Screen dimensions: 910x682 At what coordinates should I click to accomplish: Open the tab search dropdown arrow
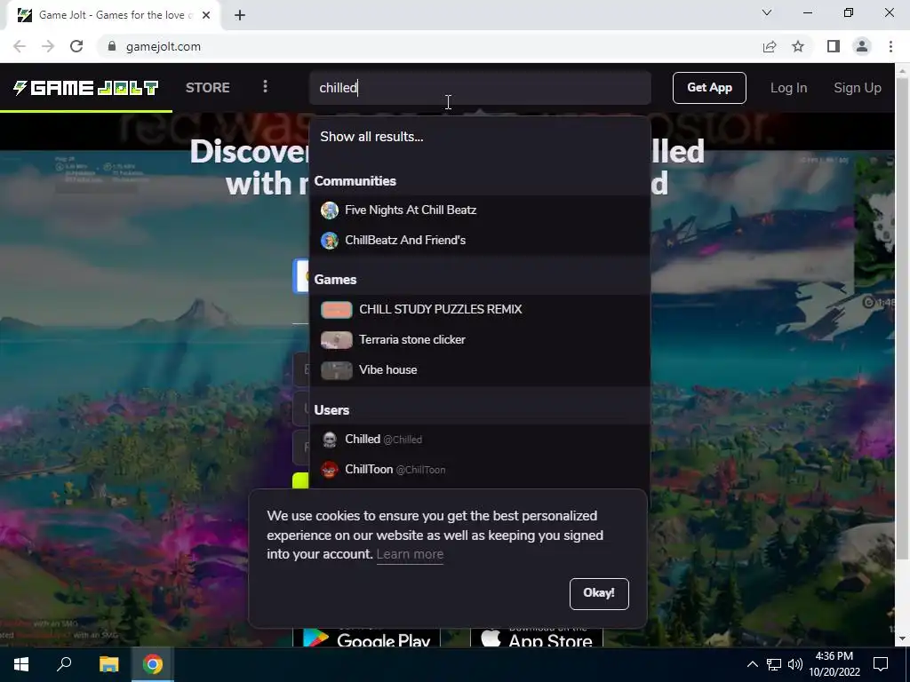[x=767, y=12]
